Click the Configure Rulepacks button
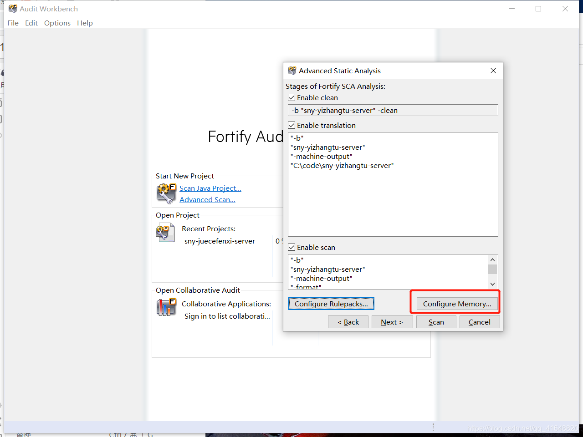This screenshot has height=437, width=583. 331,304
